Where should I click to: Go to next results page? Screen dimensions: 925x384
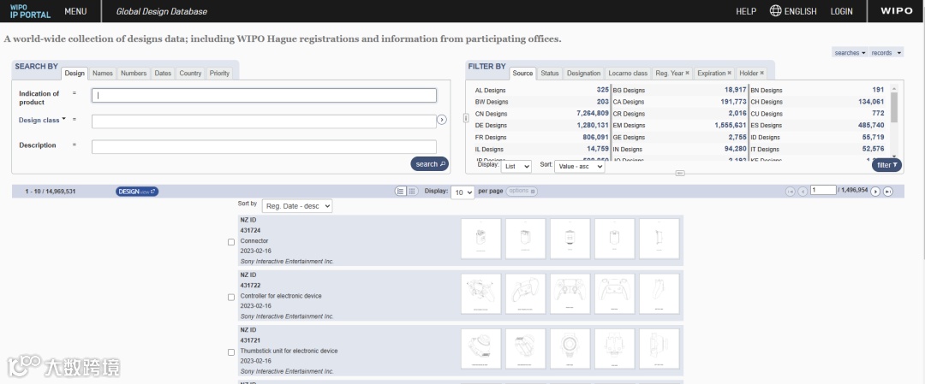875,192
